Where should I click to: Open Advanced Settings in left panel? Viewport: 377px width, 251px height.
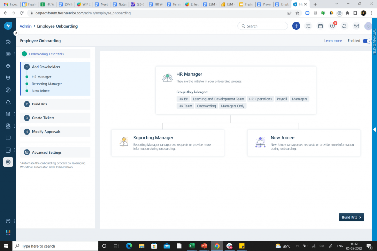[47, 153]
